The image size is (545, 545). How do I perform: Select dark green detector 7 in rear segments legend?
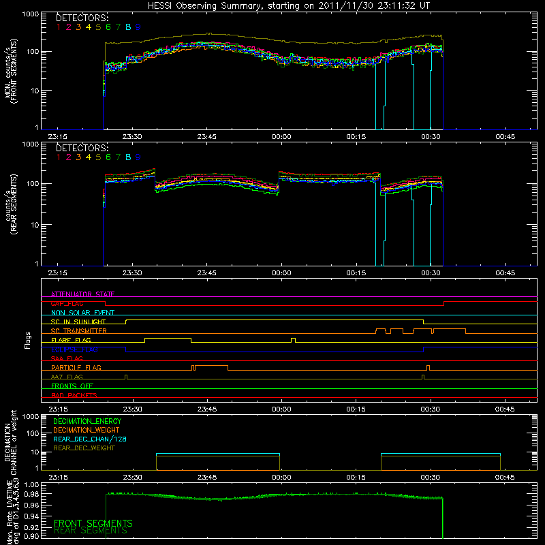point(118,157)
